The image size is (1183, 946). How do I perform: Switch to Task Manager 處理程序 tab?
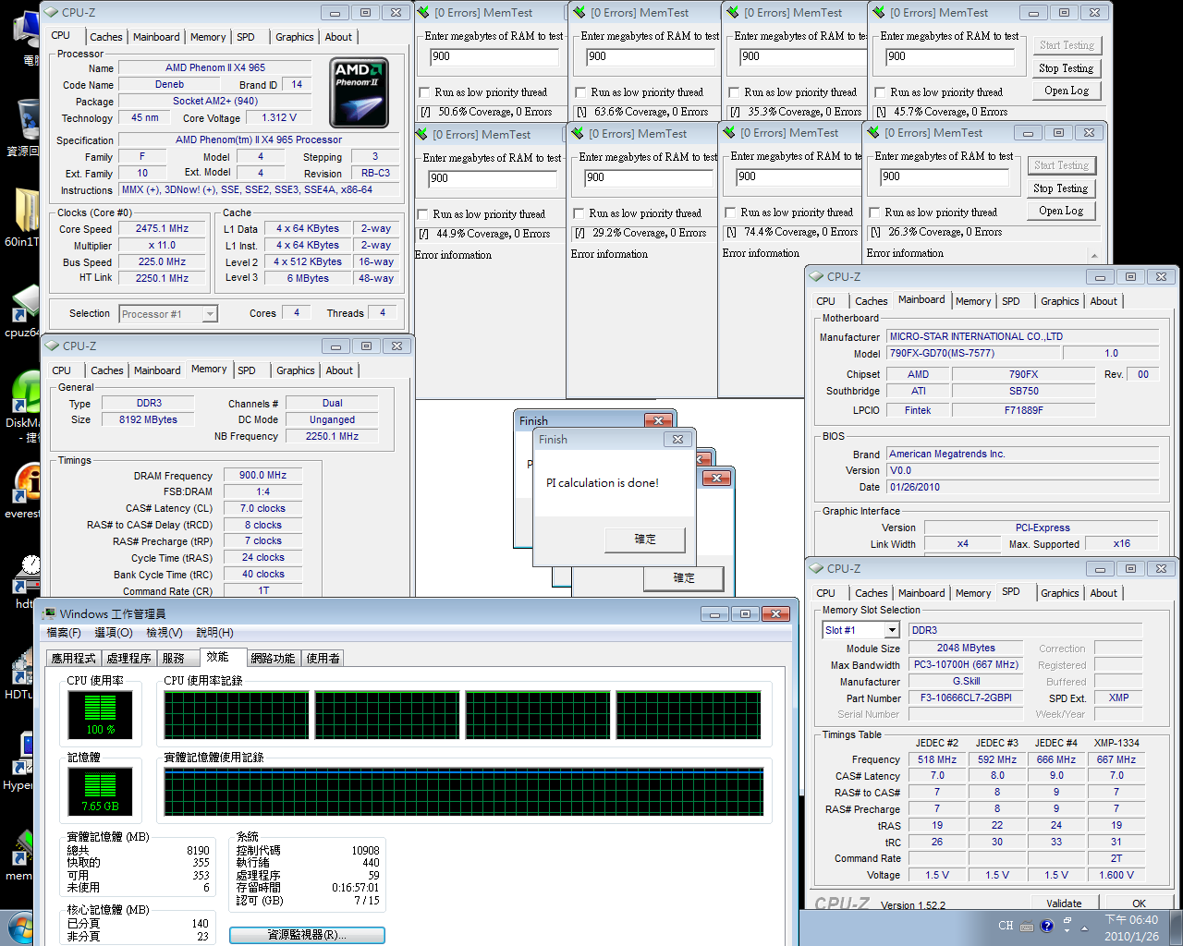(128, 658)
